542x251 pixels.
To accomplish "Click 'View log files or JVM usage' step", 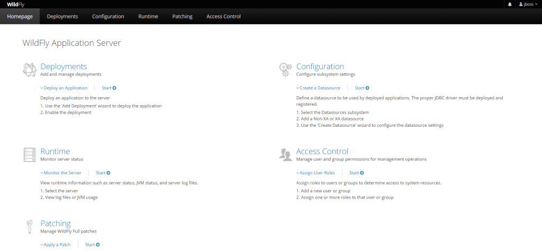I will pyautogui.click(x=69, y=198).
